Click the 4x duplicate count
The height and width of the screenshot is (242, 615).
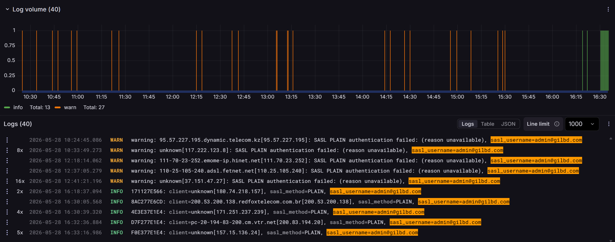point(20,212)
